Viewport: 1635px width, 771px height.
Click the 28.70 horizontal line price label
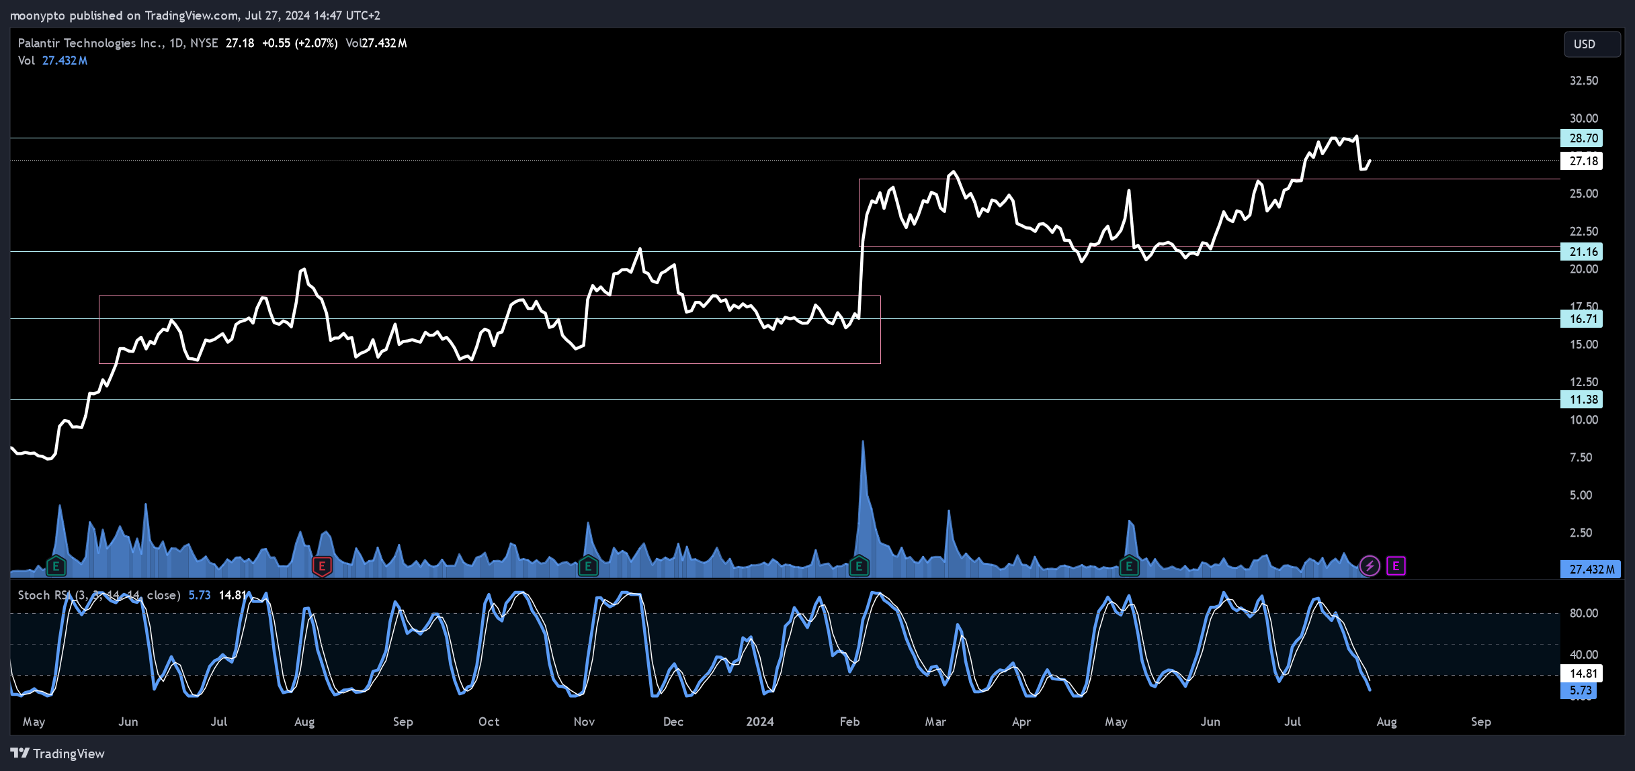[x=1581, y=138]
